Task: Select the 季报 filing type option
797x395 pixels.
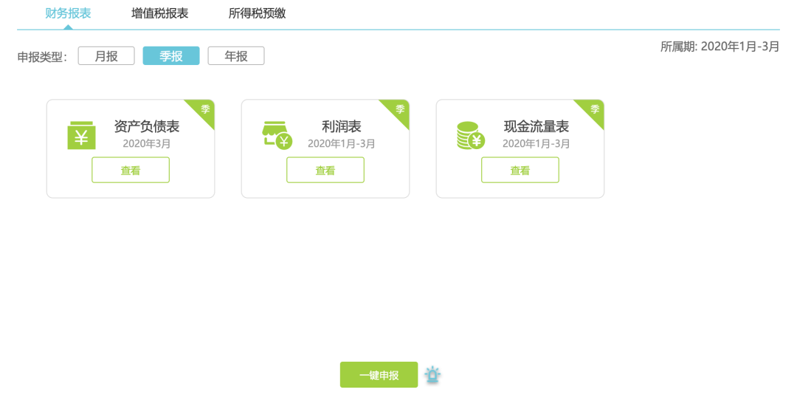Action: [x=171, y=56]
